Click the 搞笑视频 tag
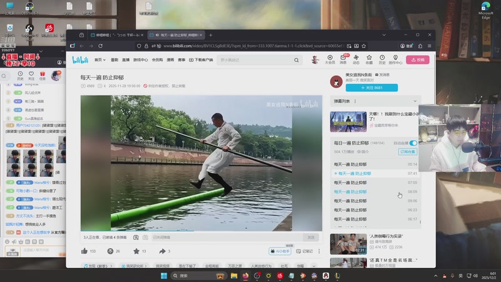 click(162, 266)
